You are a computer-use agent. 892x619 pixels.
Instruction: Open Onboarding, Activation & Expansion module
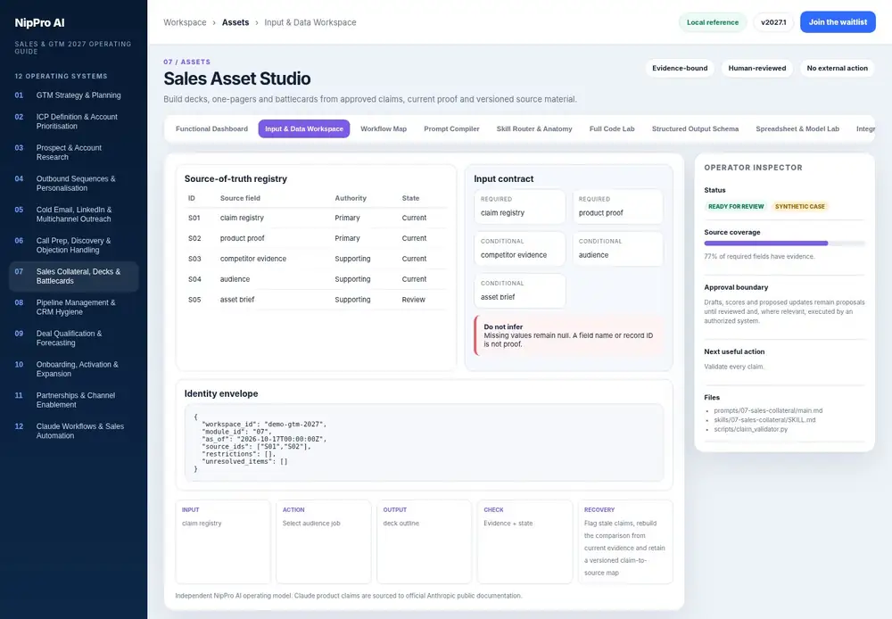74,368
